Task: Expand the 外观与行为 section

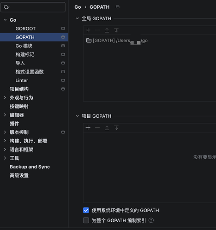Action: click(5, 98)
